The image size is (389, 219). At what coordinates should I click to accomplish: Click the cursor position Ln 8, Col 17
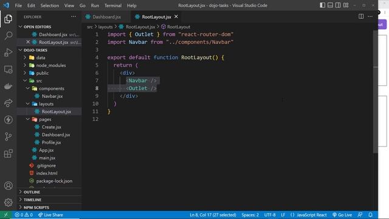(213, 215)
